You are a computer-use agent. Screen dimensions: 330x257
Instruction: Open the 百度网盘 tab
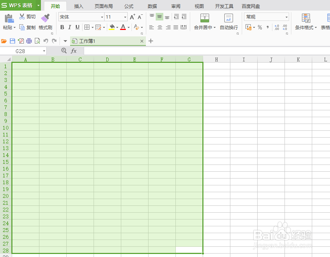point(251,6)
